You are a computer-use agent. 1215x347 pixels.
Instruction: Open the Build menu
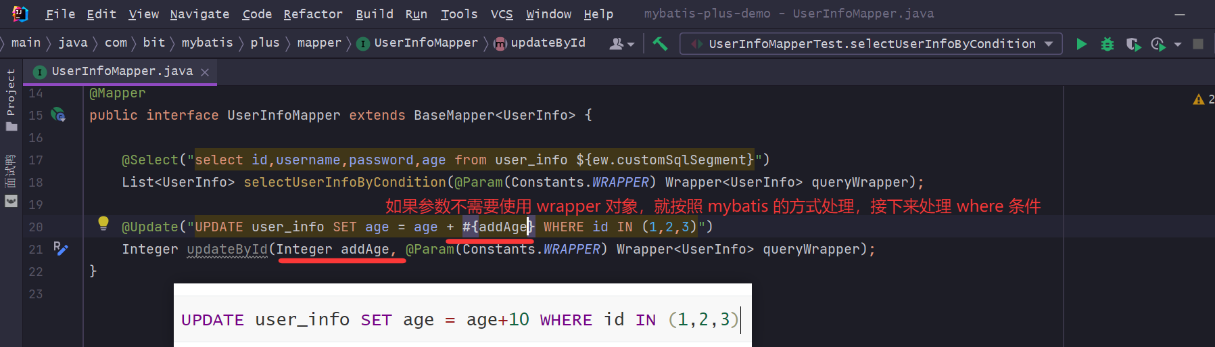(375, 14)
